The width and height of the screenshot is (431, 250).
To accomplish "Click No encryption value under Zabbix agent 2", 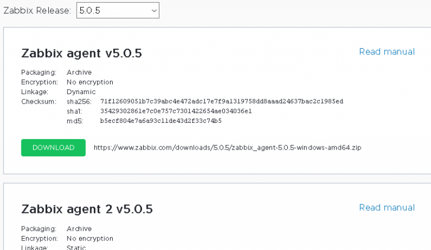I will (90, 238).
